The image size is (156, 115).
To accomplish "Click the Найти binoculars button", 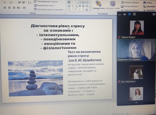I will point(148,2).
